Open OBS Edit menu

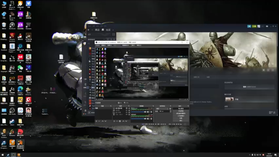tap(103, 45)
